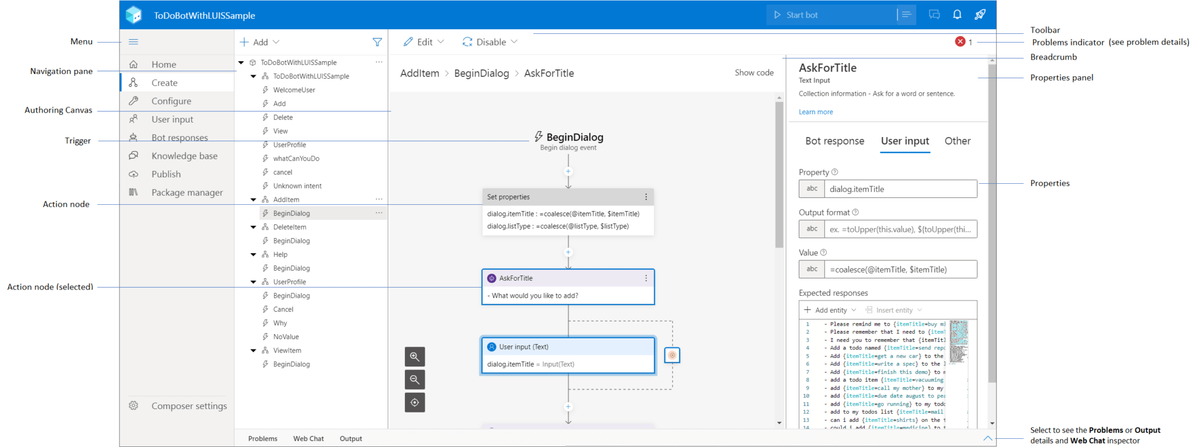Open the root ToDoBotWithLUISSample ellipsis menu

[x=379, y=62]
